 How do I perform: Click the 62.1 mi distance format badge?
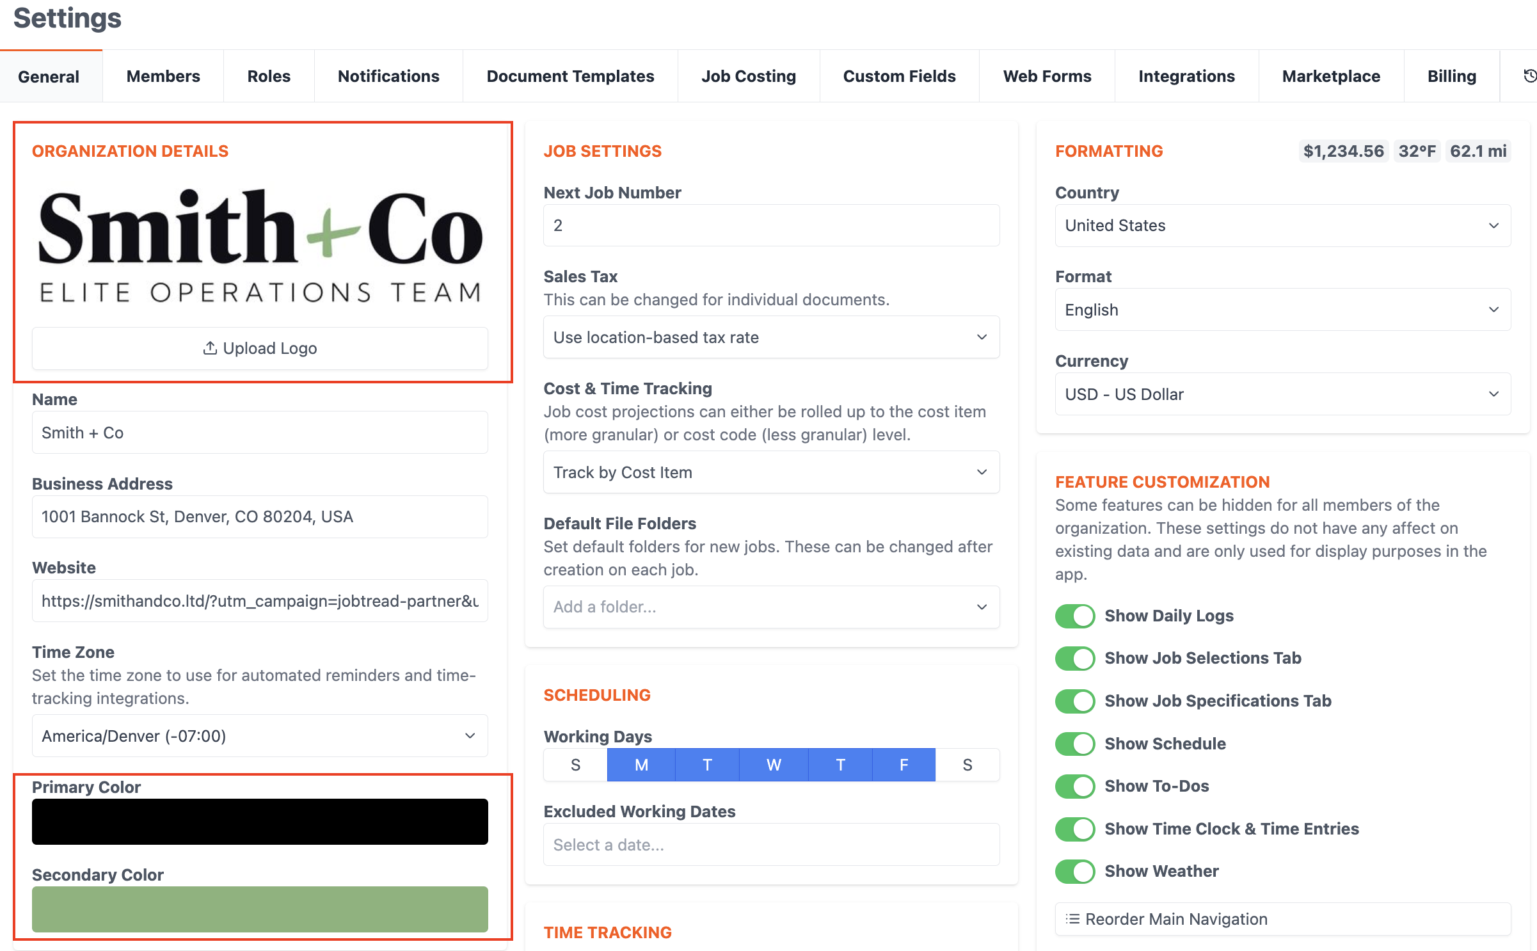(1477, 151)
